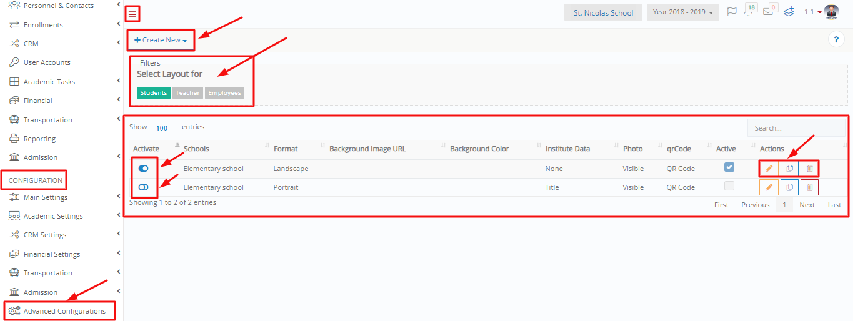Go to First page of entries
The height and width of the screenshot is (321, 853).
coord(721,205)
